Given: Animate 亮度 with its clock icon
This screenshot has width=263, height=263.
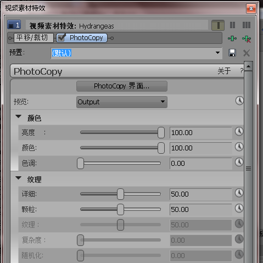Looking at the screenshot, I should (239, 131).
